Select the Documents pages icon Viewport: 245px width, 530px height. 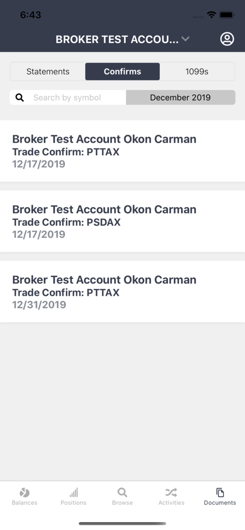tap(220, 492)
